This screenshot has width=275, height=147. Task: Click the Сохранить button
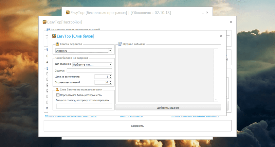tap(137, 126)
